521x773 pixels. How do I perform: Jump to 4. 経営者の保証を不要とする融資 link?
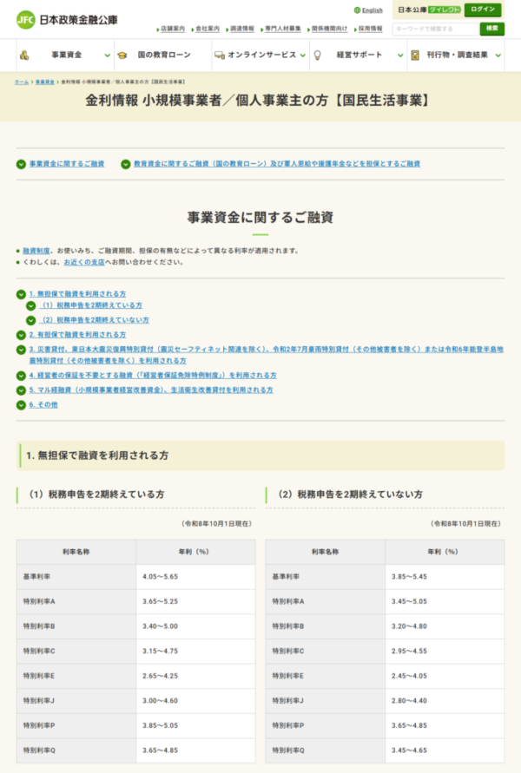153,376
